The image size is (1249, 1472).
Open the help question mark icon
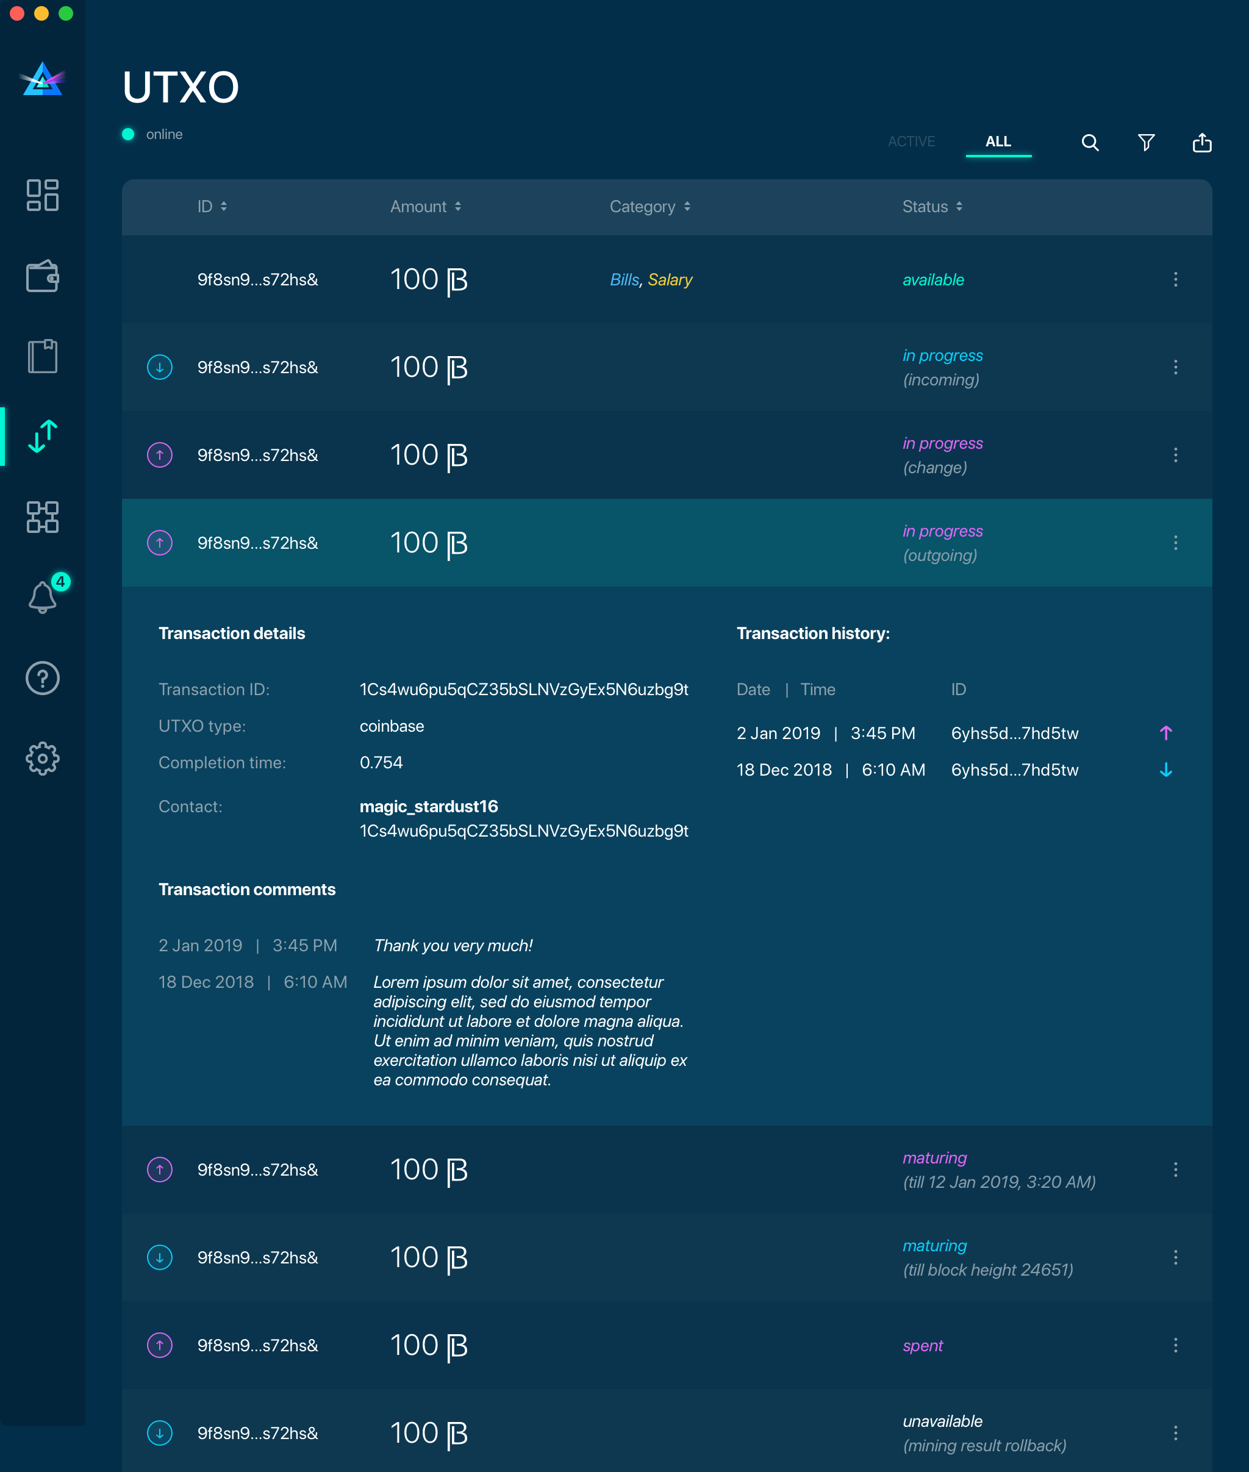[43, 677]
